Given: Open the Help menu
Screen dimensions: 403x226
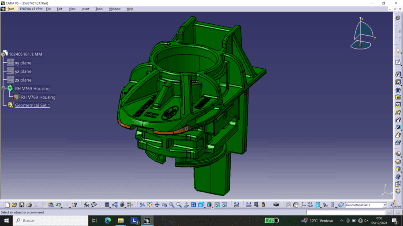Looking at the screenshot, I should [x=130, y=9].
